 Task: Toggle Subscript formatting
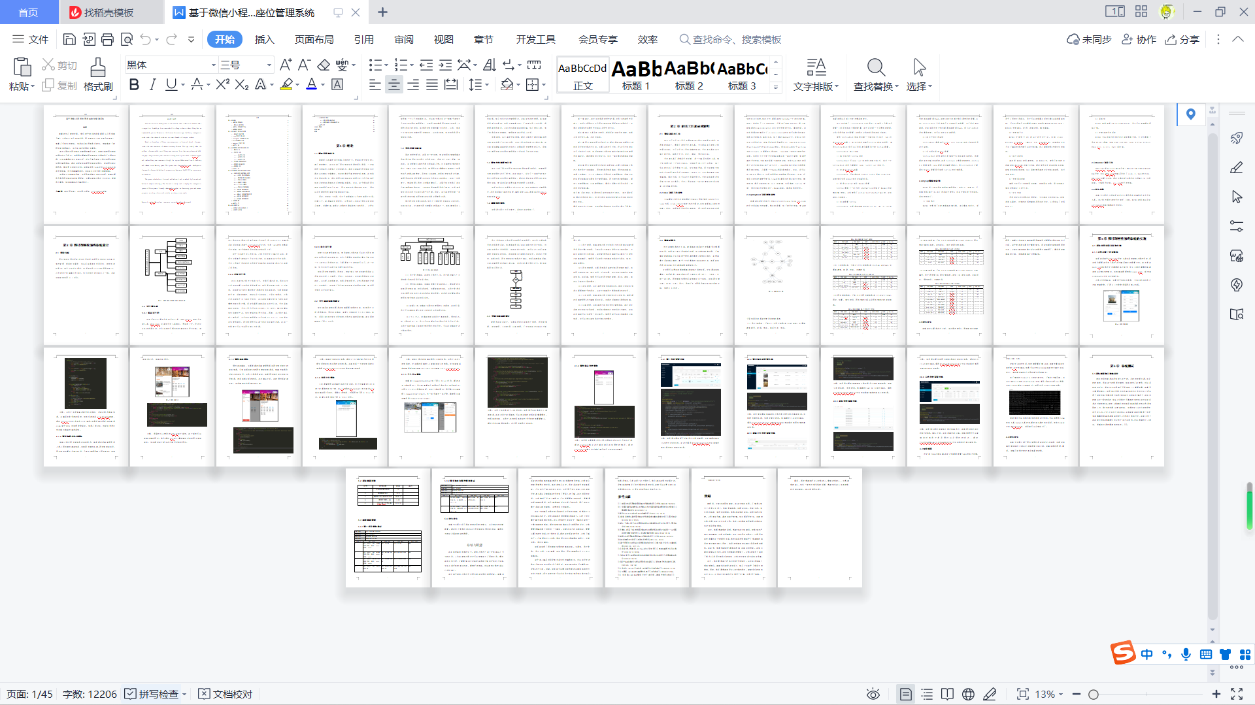pyautogui.click(x=242, y=84)
